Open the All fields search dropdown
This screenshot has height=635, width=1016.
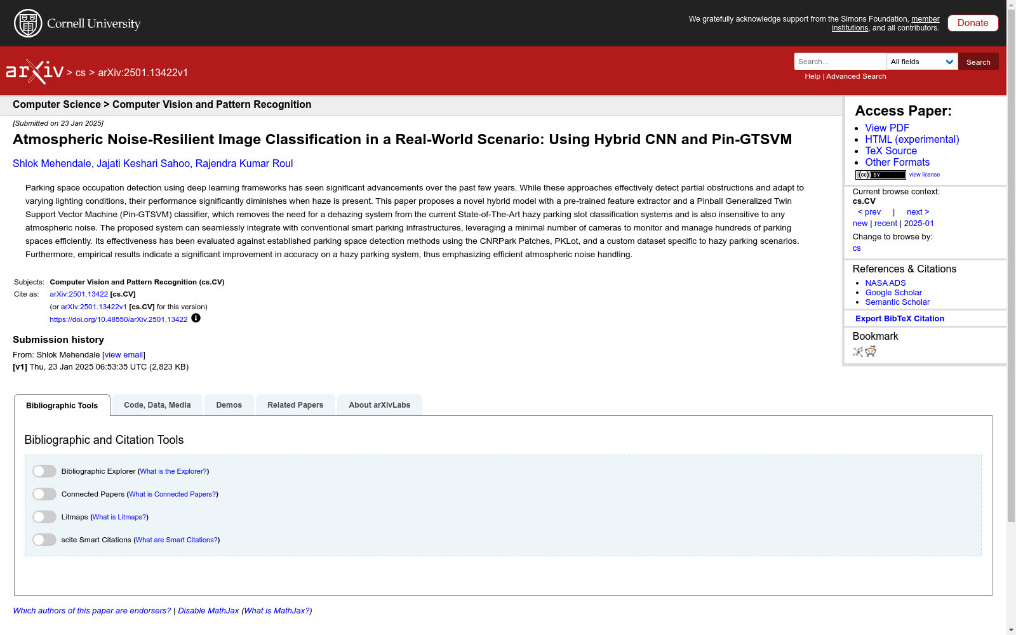pyautogui.click(x=922, y=62)
